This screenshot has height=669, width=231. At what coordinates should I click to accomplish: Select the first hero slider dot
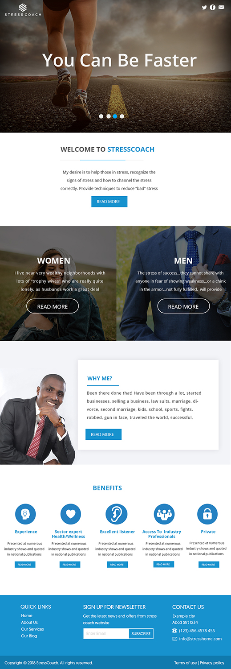coord(101,116)
